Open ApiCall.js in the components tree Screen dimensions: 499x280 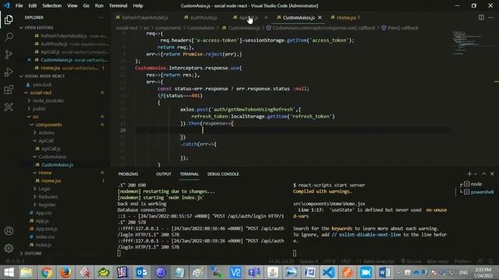coord(51,149)
